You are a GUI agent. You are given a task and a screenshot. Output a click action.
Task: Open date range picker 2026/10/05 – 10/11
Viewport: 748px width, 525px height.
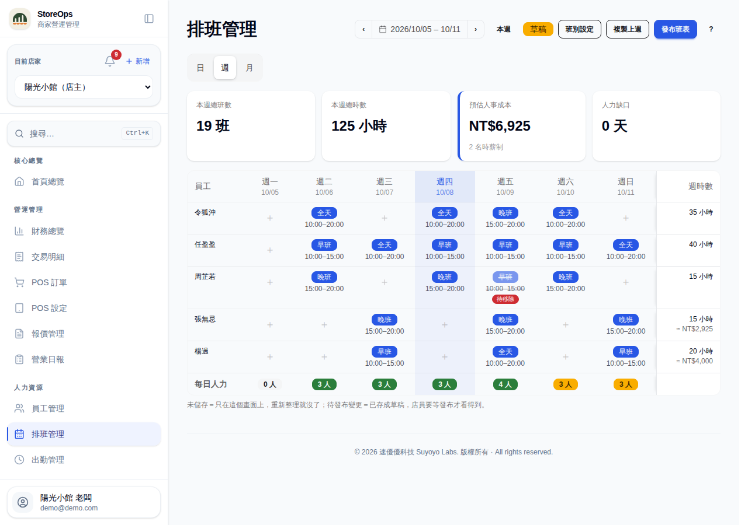(x=420, y=29)
